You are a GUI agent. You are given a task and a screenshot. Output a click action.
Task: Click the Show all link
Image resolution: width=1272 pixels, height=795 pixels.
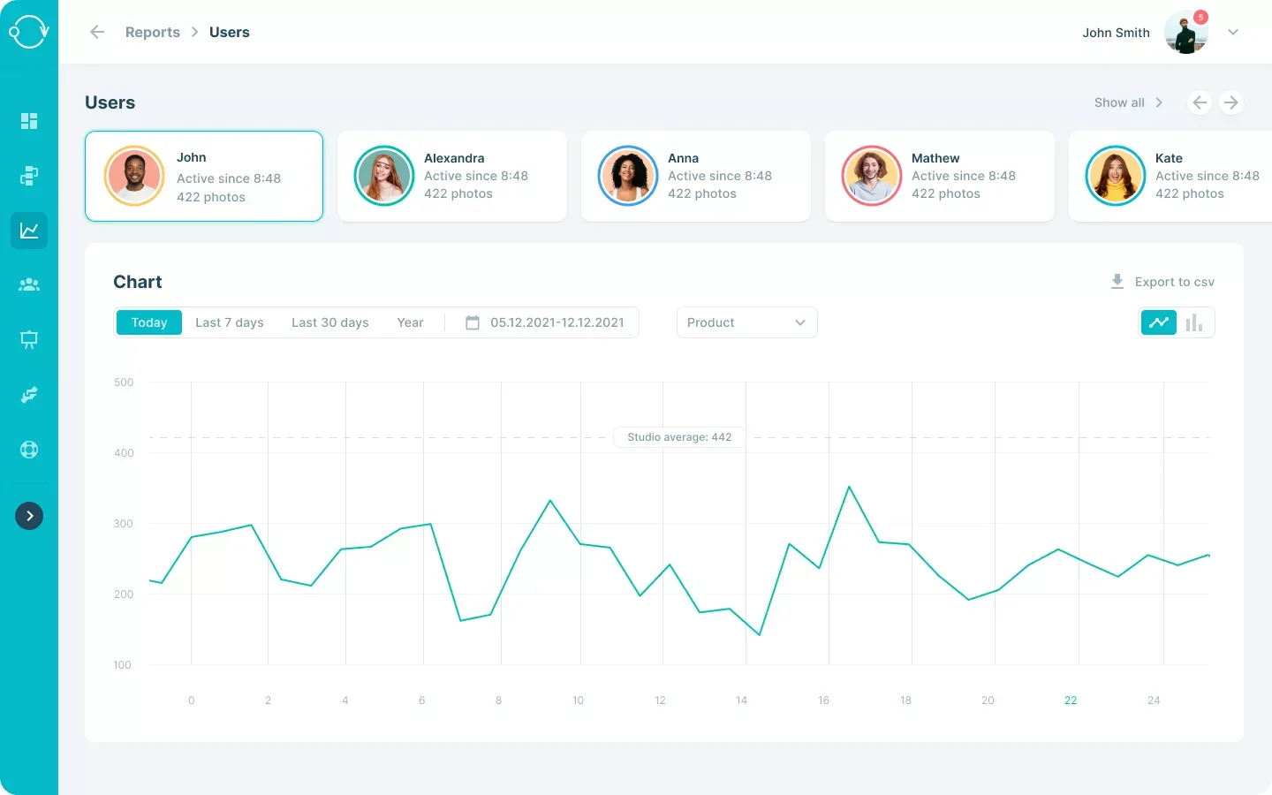coord(1121,102)
